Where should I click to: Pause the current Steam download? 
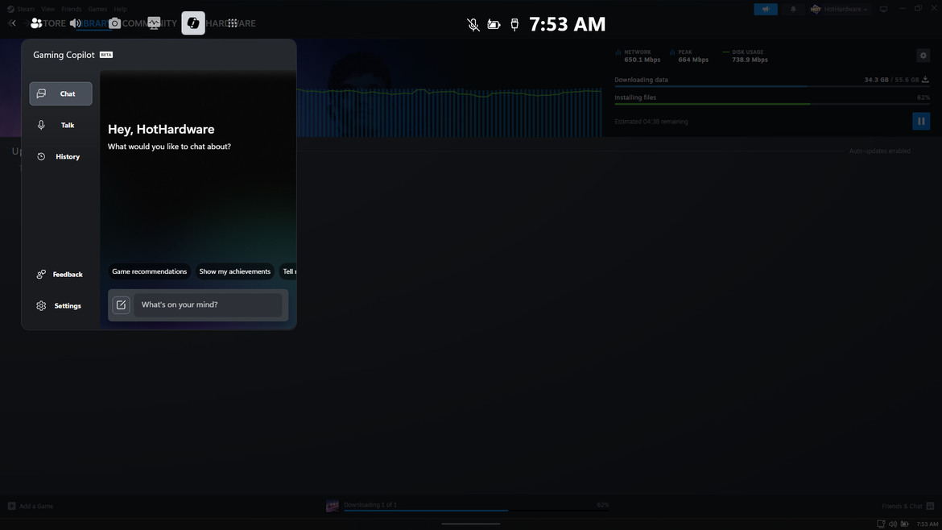(921, 122)
